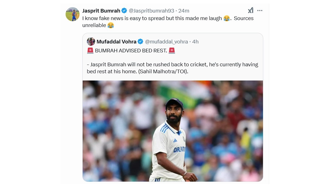Open Mufaddal Vohra's small profile avatar
Image resolution: width=335 pixels, height=188 pixels.
pos(91,41)
